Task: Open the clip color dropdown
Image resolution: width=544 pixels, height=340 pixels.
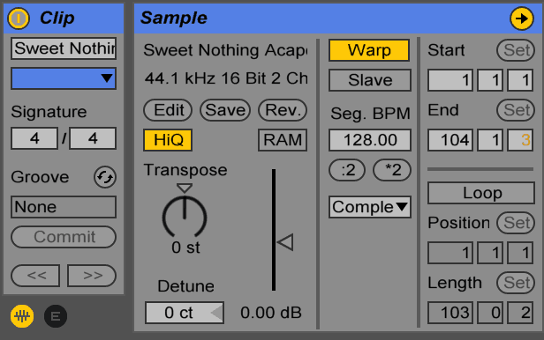Action: [x=64, y=78]
